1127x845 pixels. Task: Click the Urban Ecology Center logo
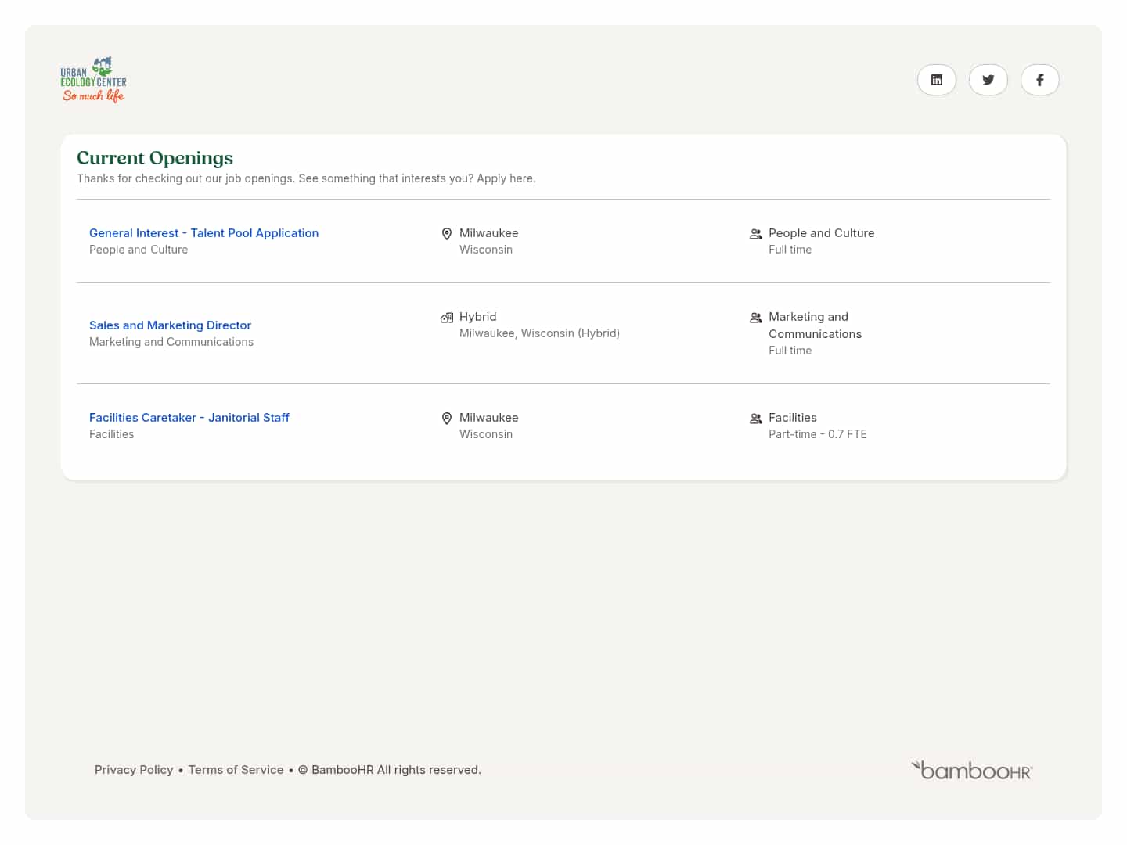pos(94,80)
